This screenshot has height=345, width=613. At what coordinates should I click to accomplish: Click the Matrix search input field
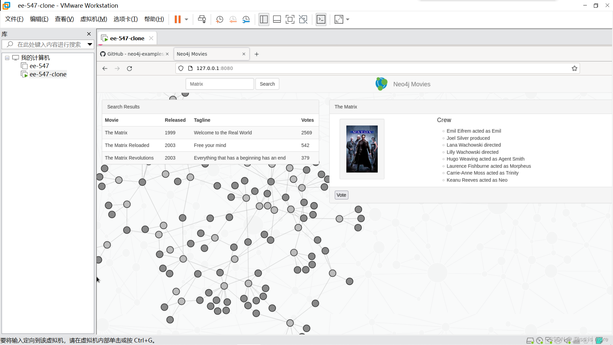pyautogui.click(x=220, y=84)
